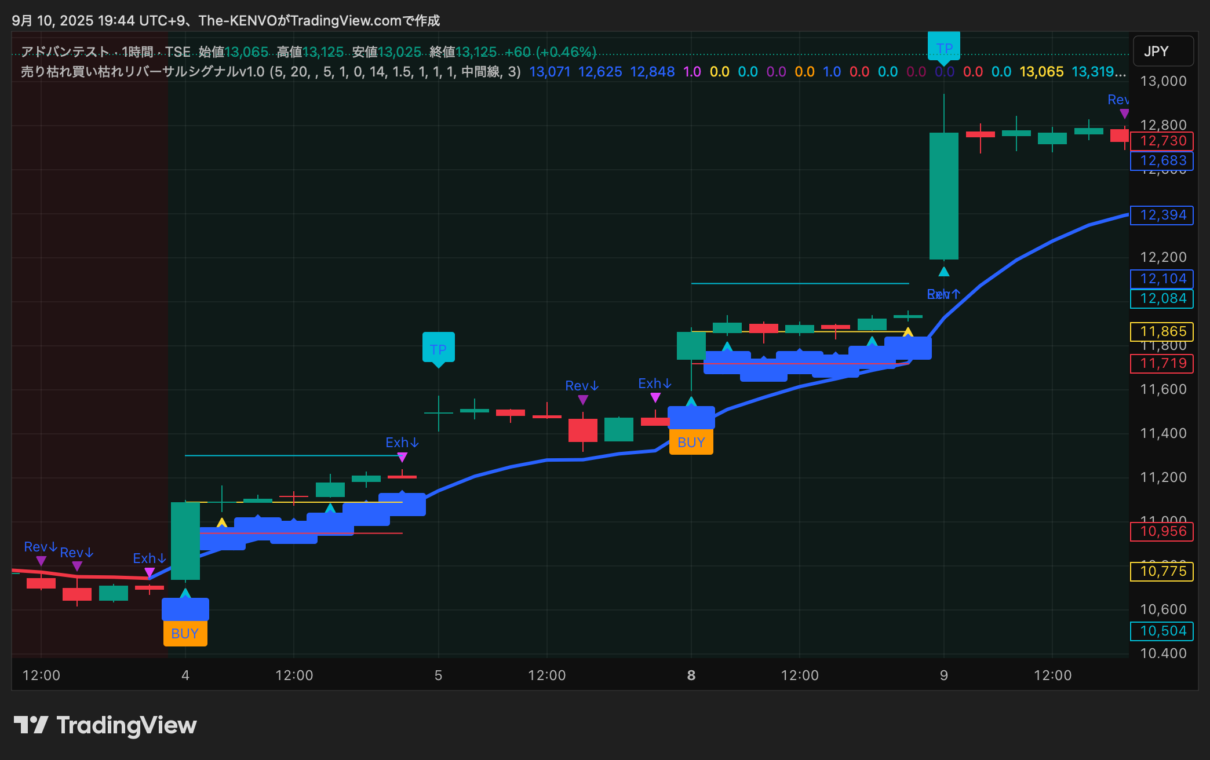
Task: Click the leftmost Rev↓ signal marker
Action: click(x=41, y=547)
